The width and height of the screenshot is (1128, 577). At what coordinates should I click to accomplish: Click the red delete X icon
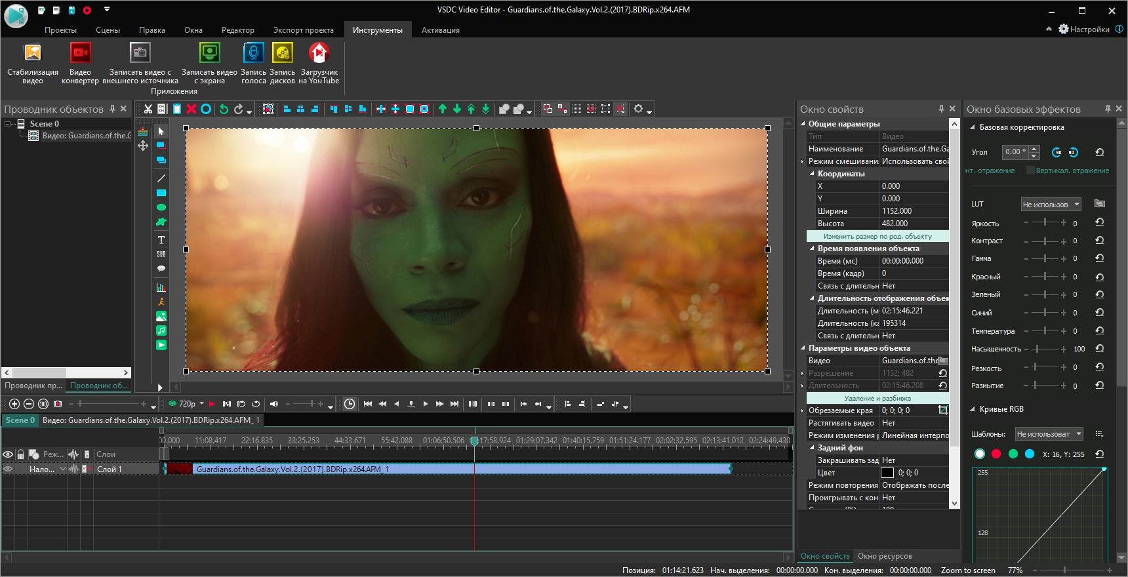pyautogui.click(x=191, y=109)
